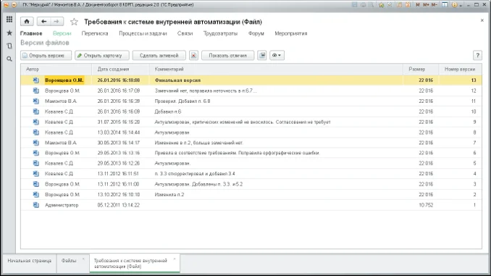Switch to the Главное tab
Viewport: 491px width, 276px height.
coord(31,33)
